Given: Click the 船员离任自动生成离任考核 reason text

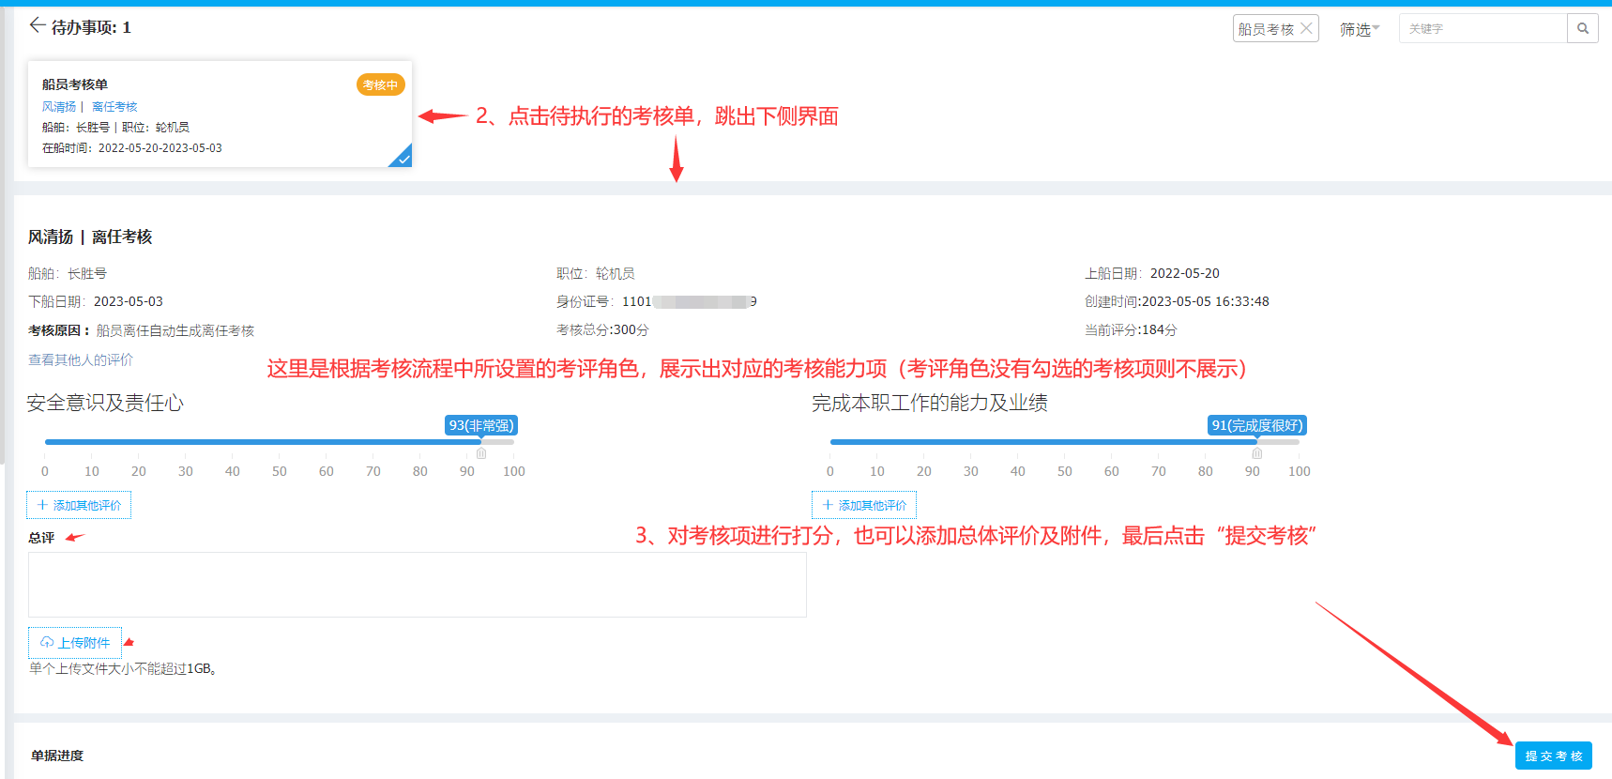Looking at the screenshot, I should coord(175,330).
